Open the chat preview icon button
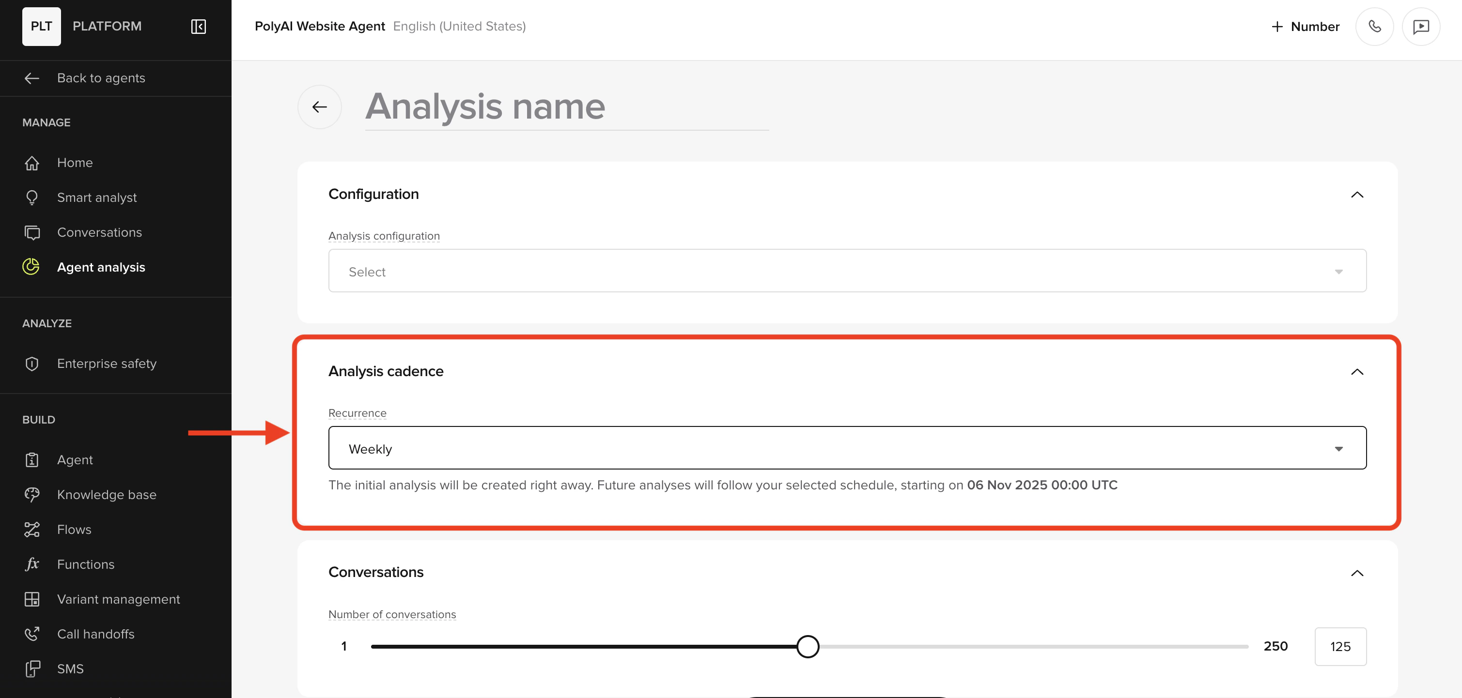 coord(1420,27)
